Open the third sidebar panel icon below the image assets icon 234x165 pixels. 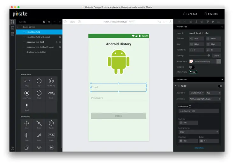(x=12, y=34)
